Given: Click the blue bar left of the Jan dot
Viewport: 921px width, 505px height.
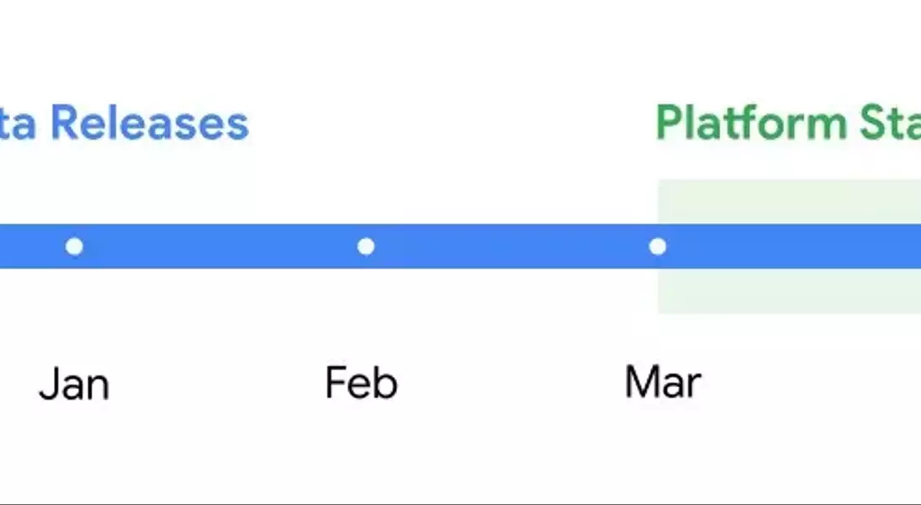Looking at the screenshot, I should (x=32, y=247).
